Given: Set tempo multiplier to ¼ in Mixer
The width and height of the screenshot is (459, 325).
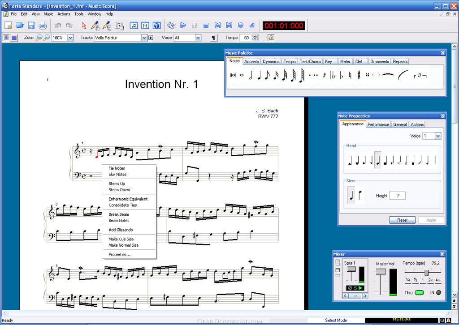Looking at the screenshot, I should click(x=408, y=280).
